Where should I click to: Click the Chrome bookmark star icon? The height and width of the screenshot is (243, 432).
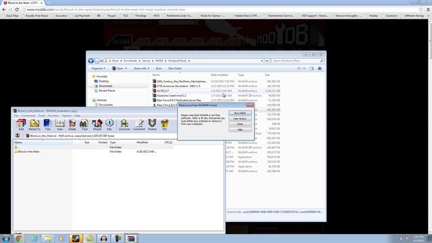[x=421, y=9]
